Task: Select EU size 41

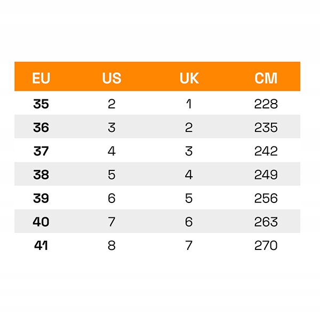Action: tap(41, 245)
